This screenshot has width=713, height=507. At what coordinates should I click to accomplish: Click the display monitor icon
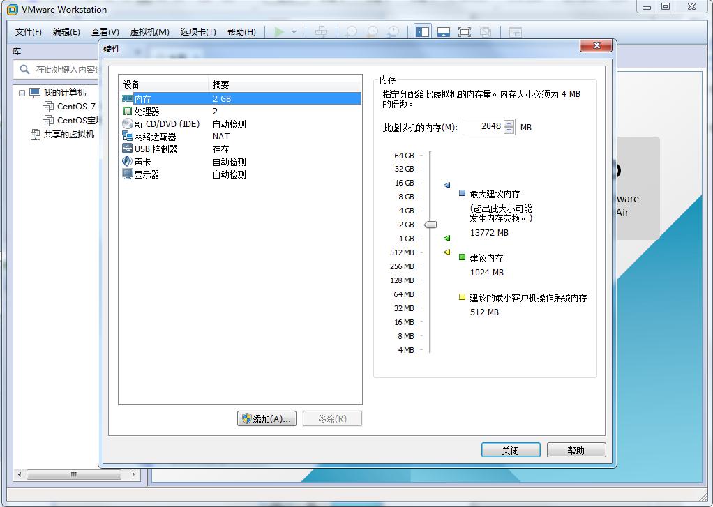click(127, 174)
